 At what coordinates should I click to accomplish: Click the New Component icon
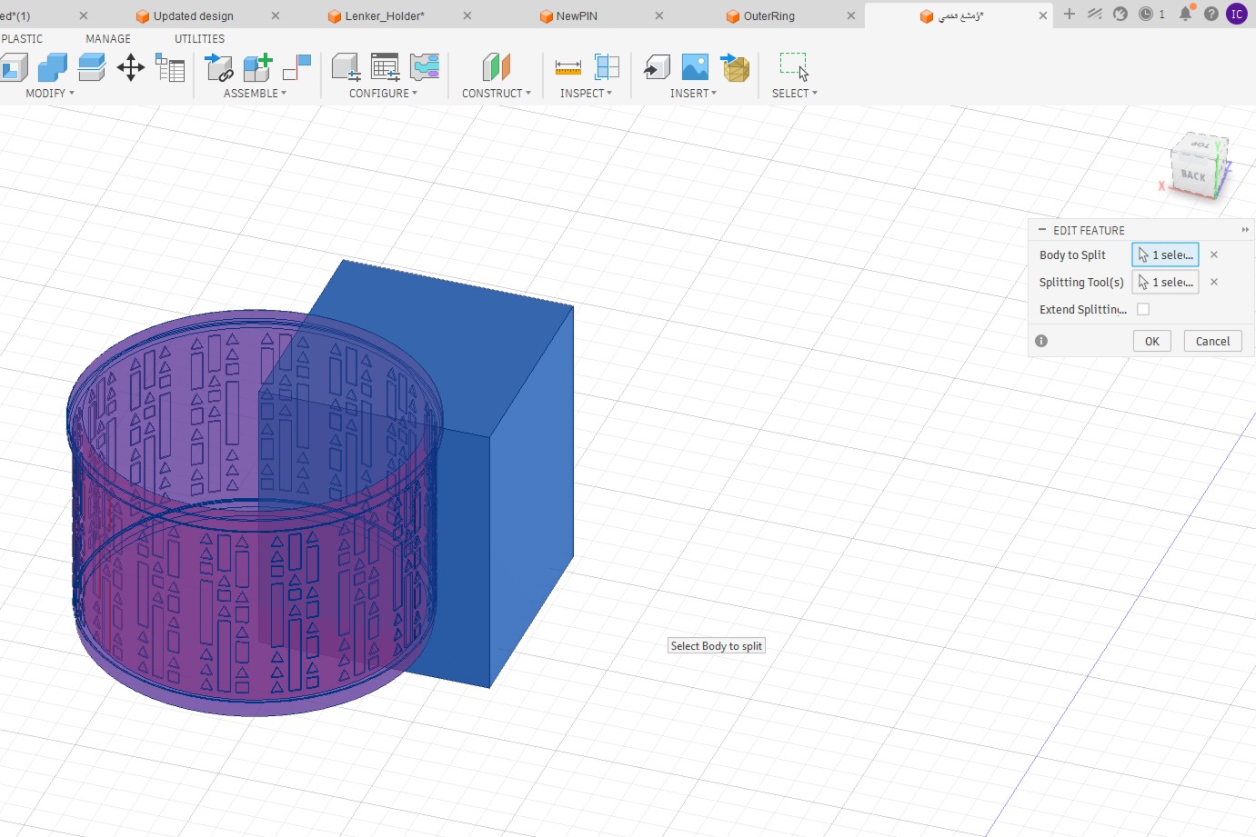point(257,67)
